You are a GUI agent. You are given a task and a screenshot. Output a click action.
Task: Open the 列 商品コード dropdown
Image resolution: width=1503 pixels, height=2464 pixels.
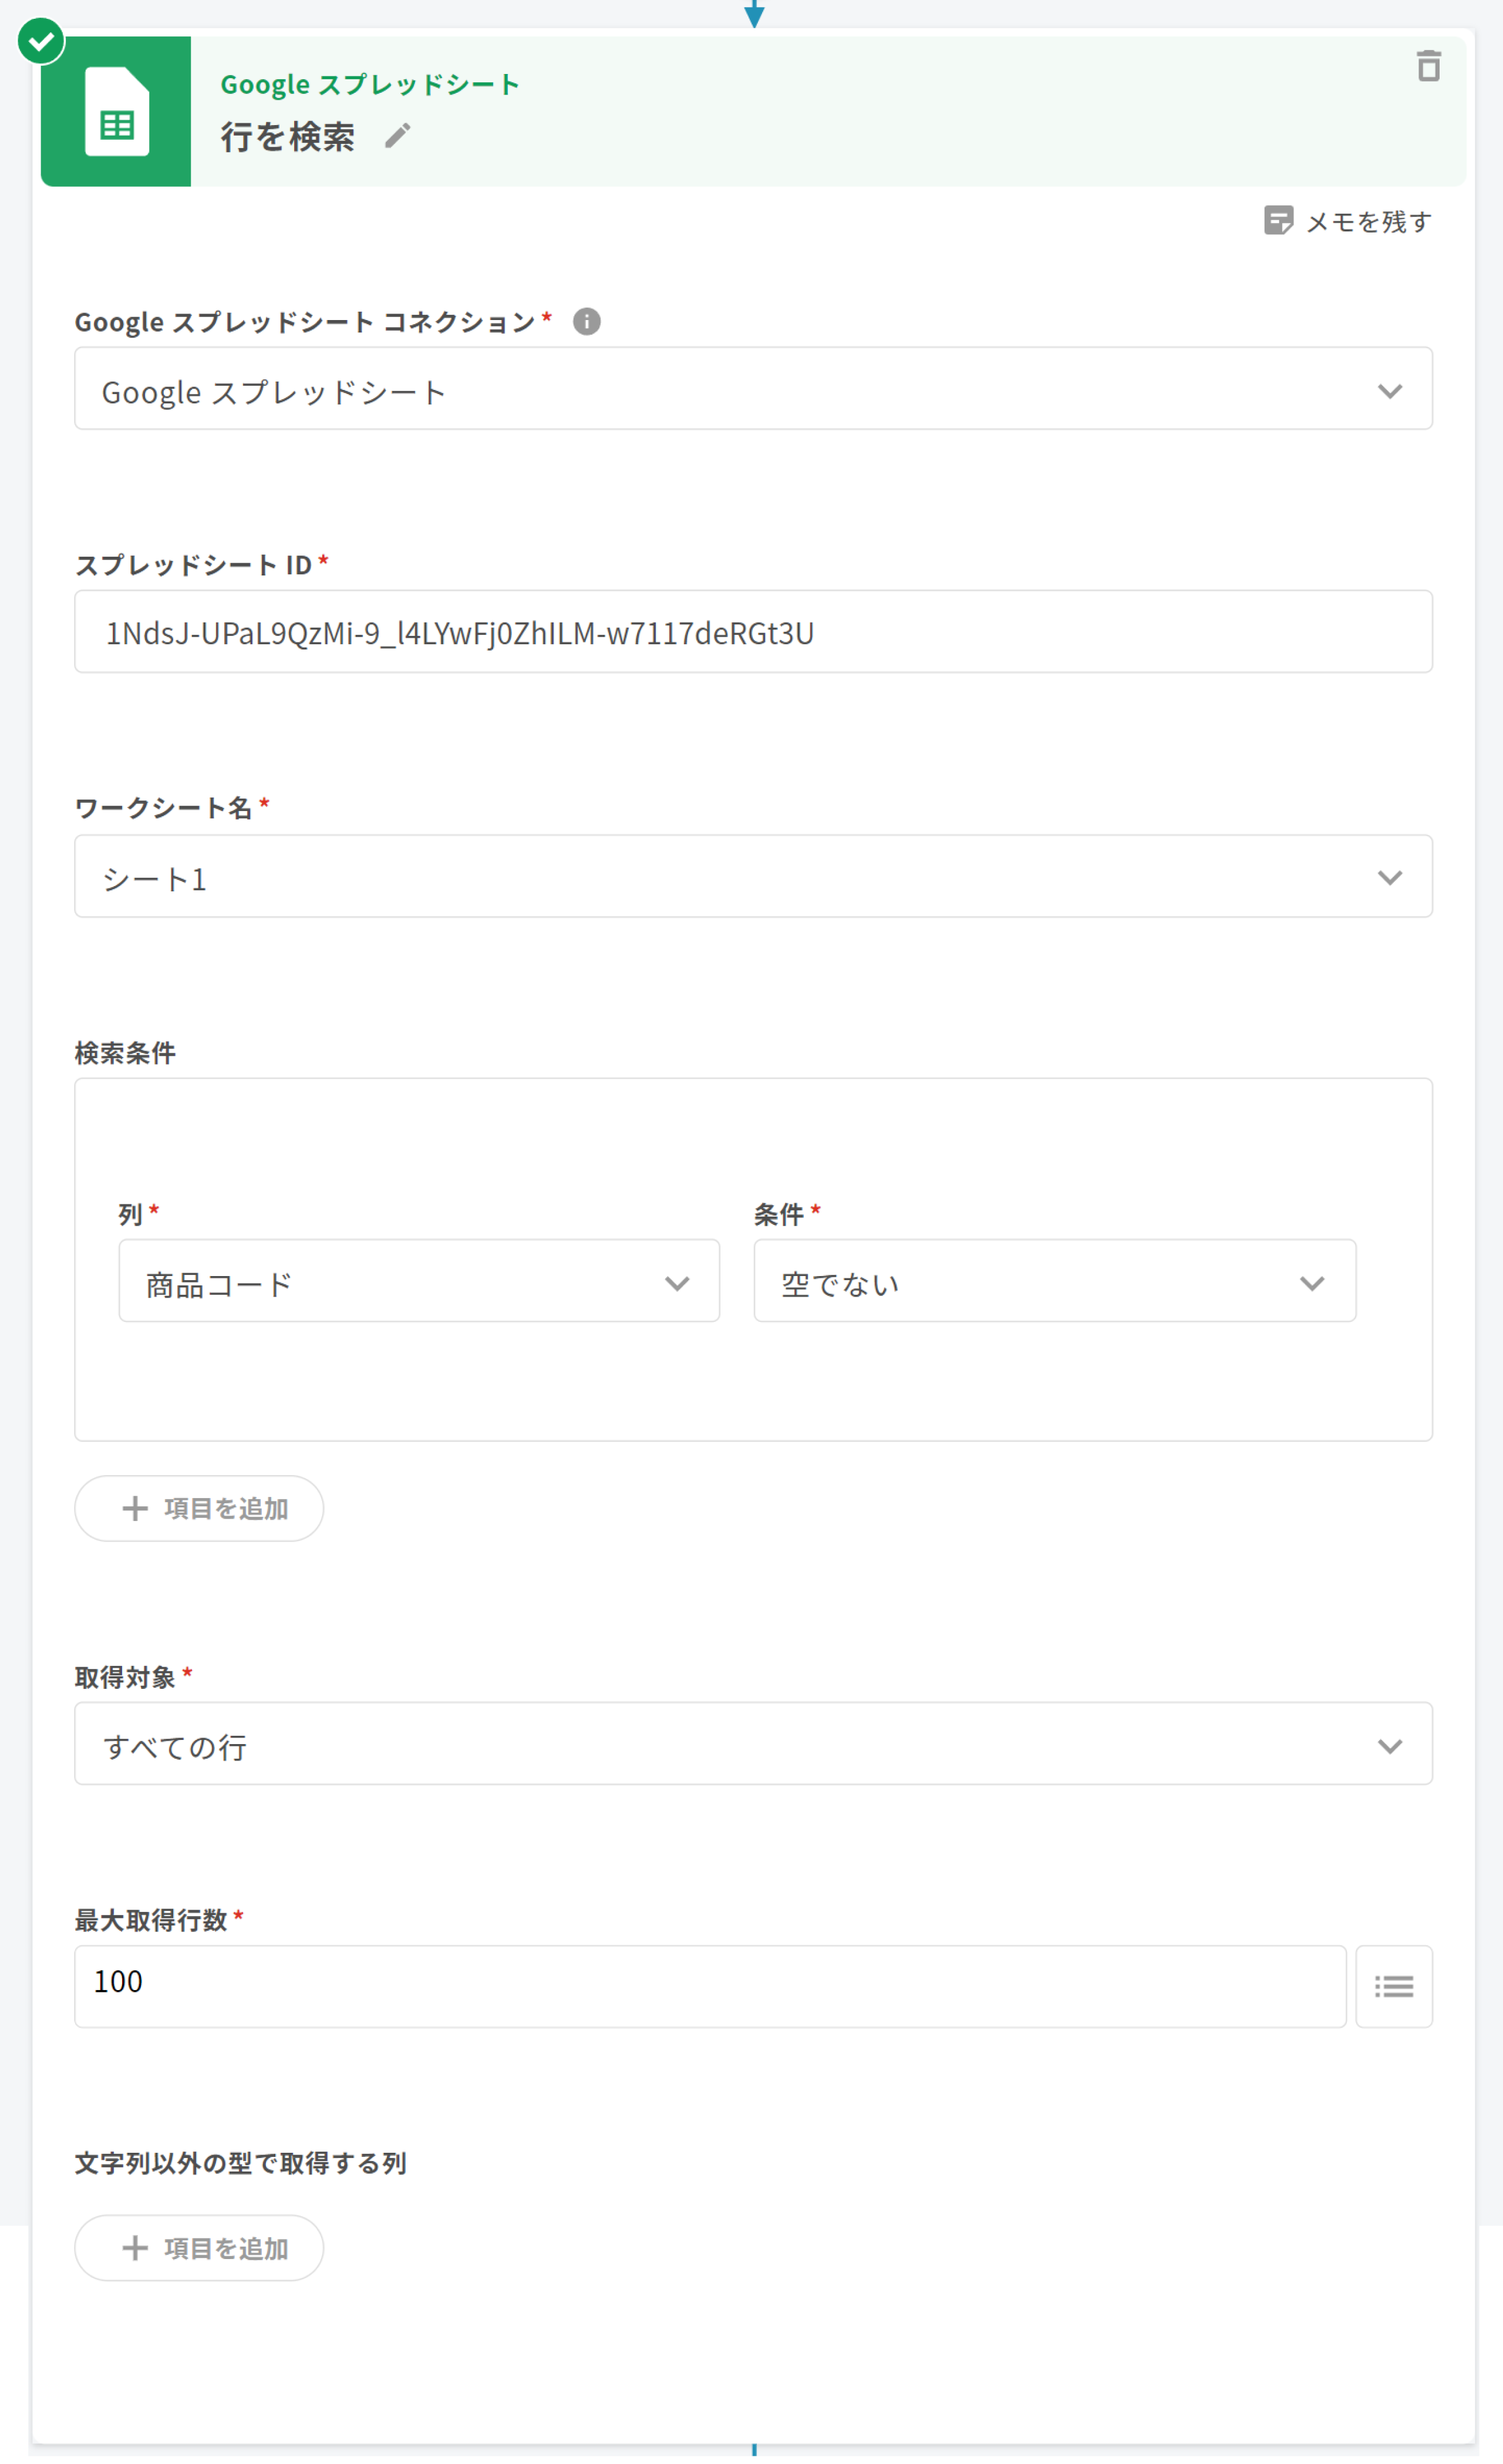point(418,1281)
